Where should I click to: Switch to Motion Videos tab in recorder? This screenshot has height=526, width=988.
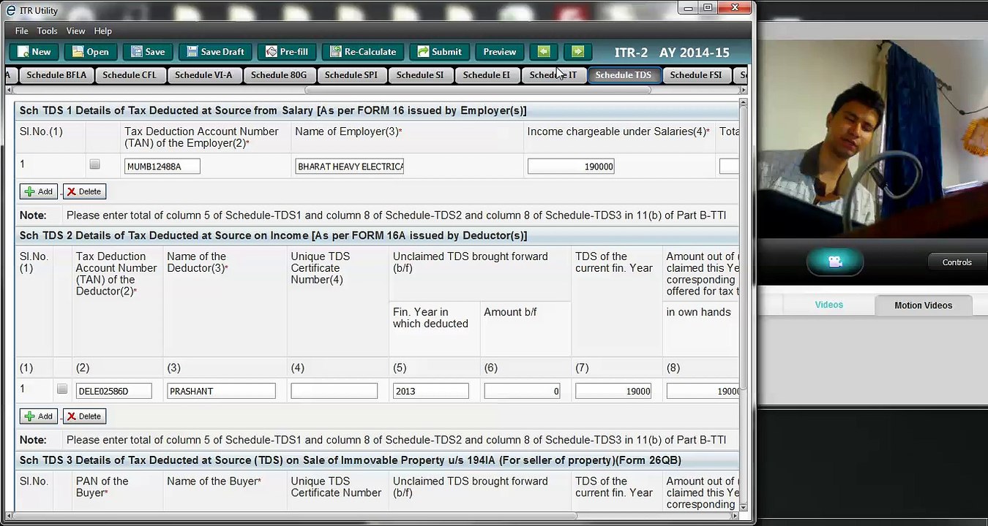(x=923, y=305)
